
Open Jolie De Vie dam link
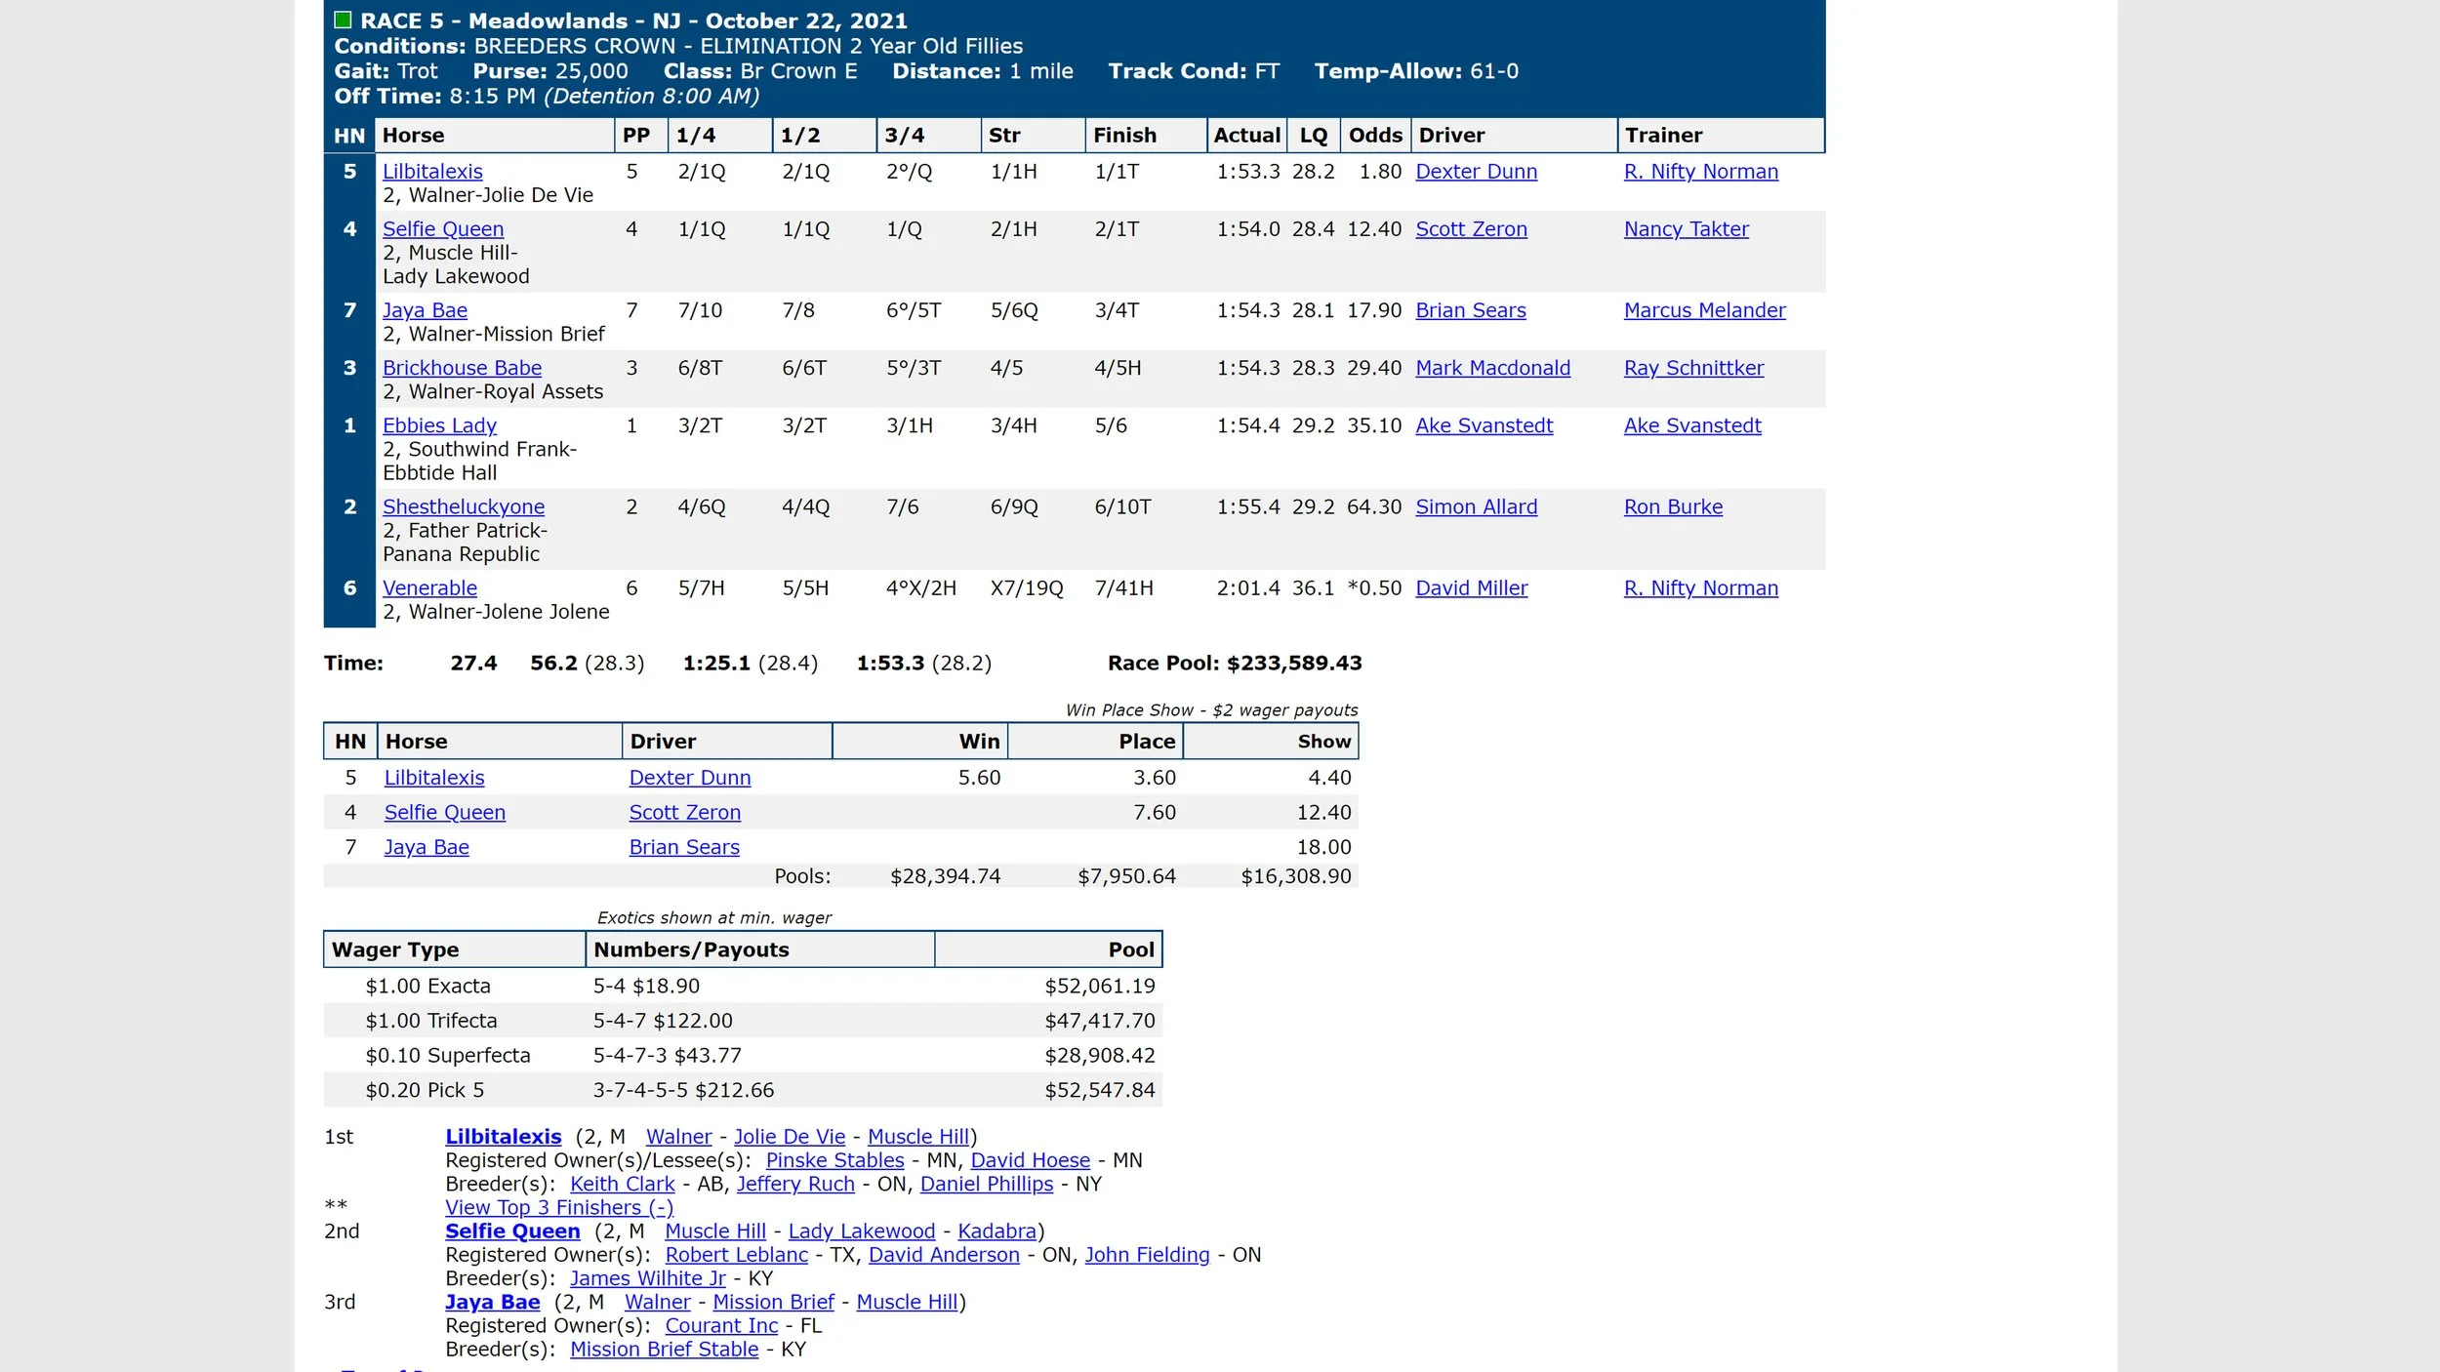[x=789, y=1137]
